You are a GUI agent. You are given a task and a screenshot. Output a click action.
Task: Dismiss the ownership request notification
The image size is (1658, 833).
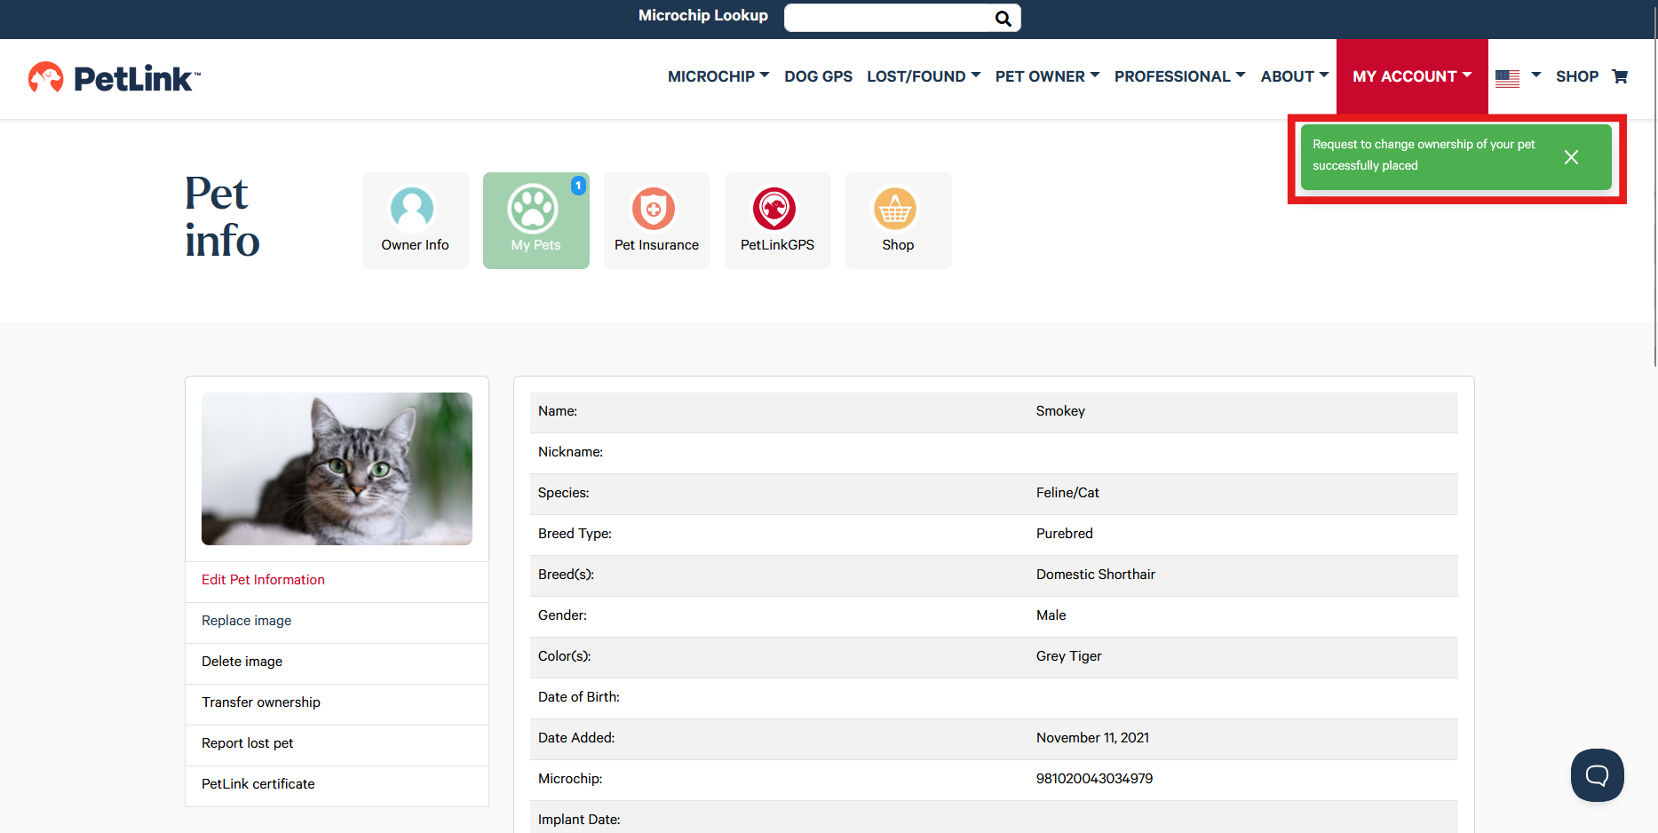[1571, 157]
